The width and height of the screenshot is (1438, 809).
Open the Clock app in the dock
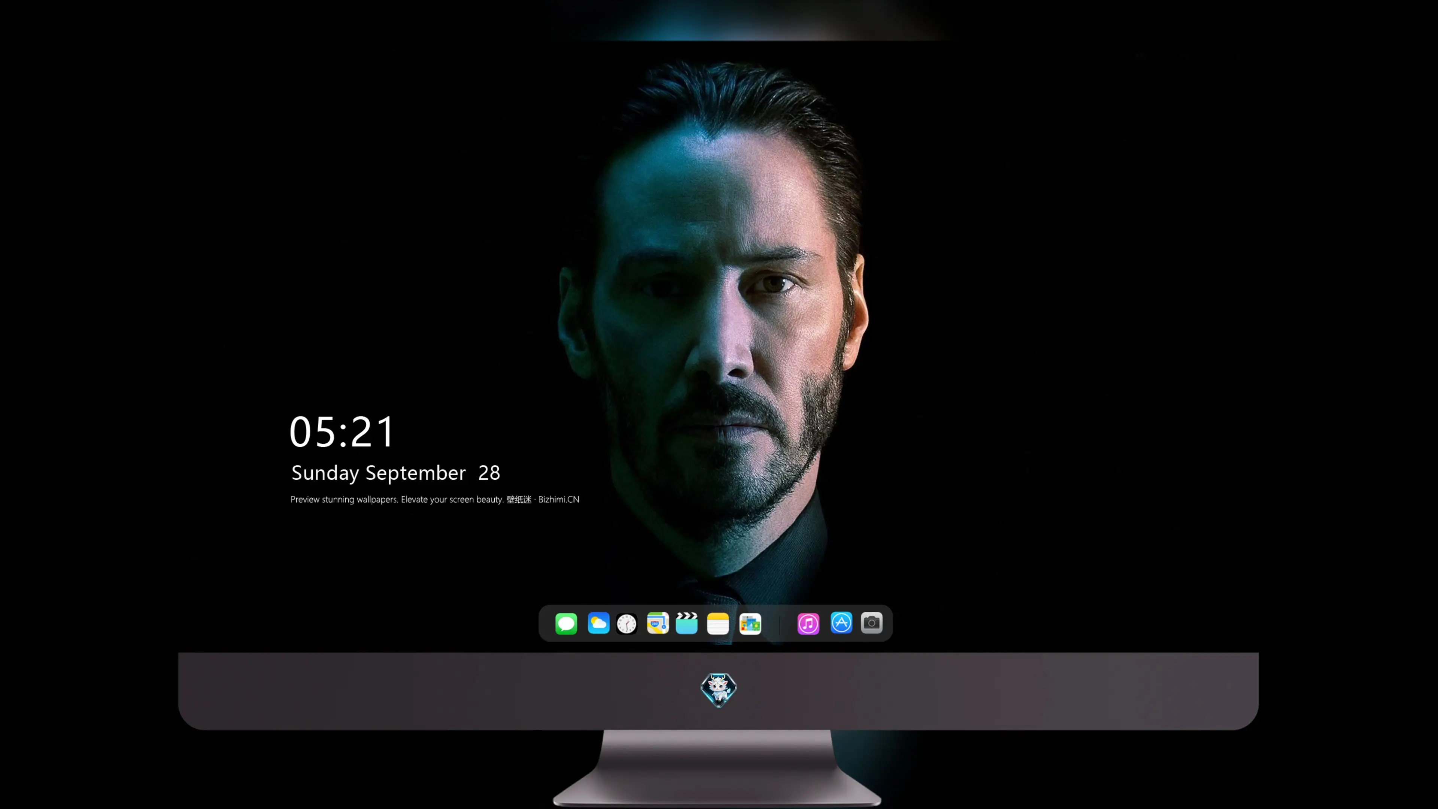click(x=627, y=624)
